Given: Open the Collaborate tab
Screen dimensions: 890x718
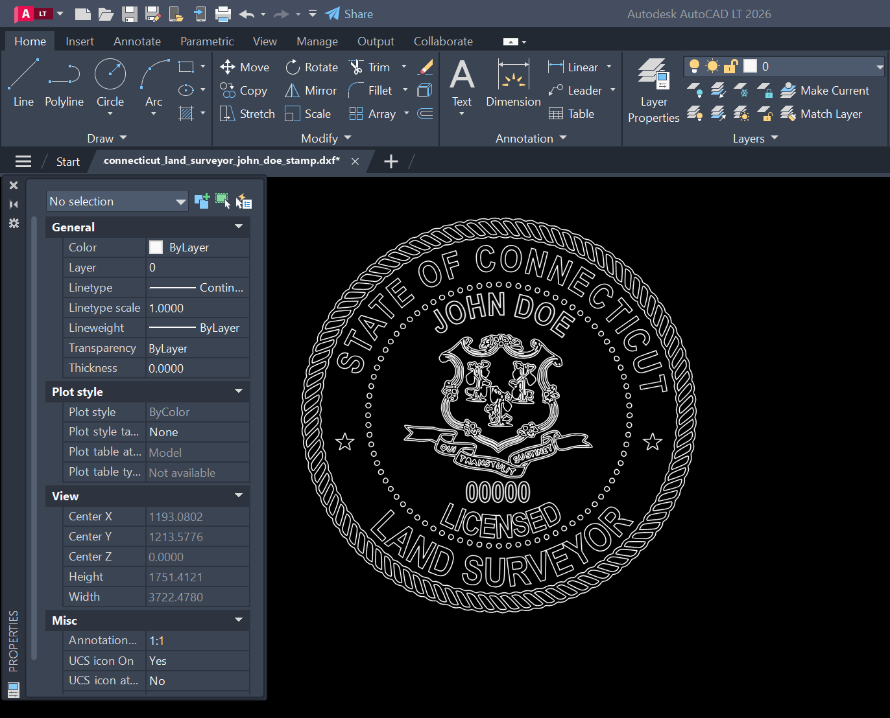Looking at the screenshot, I should coord(443,41).
